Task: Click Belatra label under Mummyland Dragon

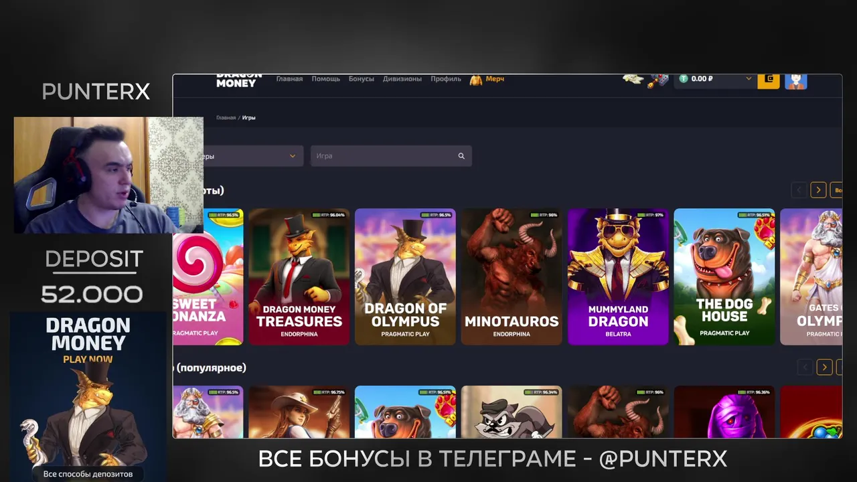Action: [x=618, y=334]
